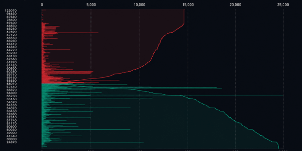The height and width of the screenshot is (151, 302).
Task: Click the 5,000 top axis label
Action: click(91, 5)
